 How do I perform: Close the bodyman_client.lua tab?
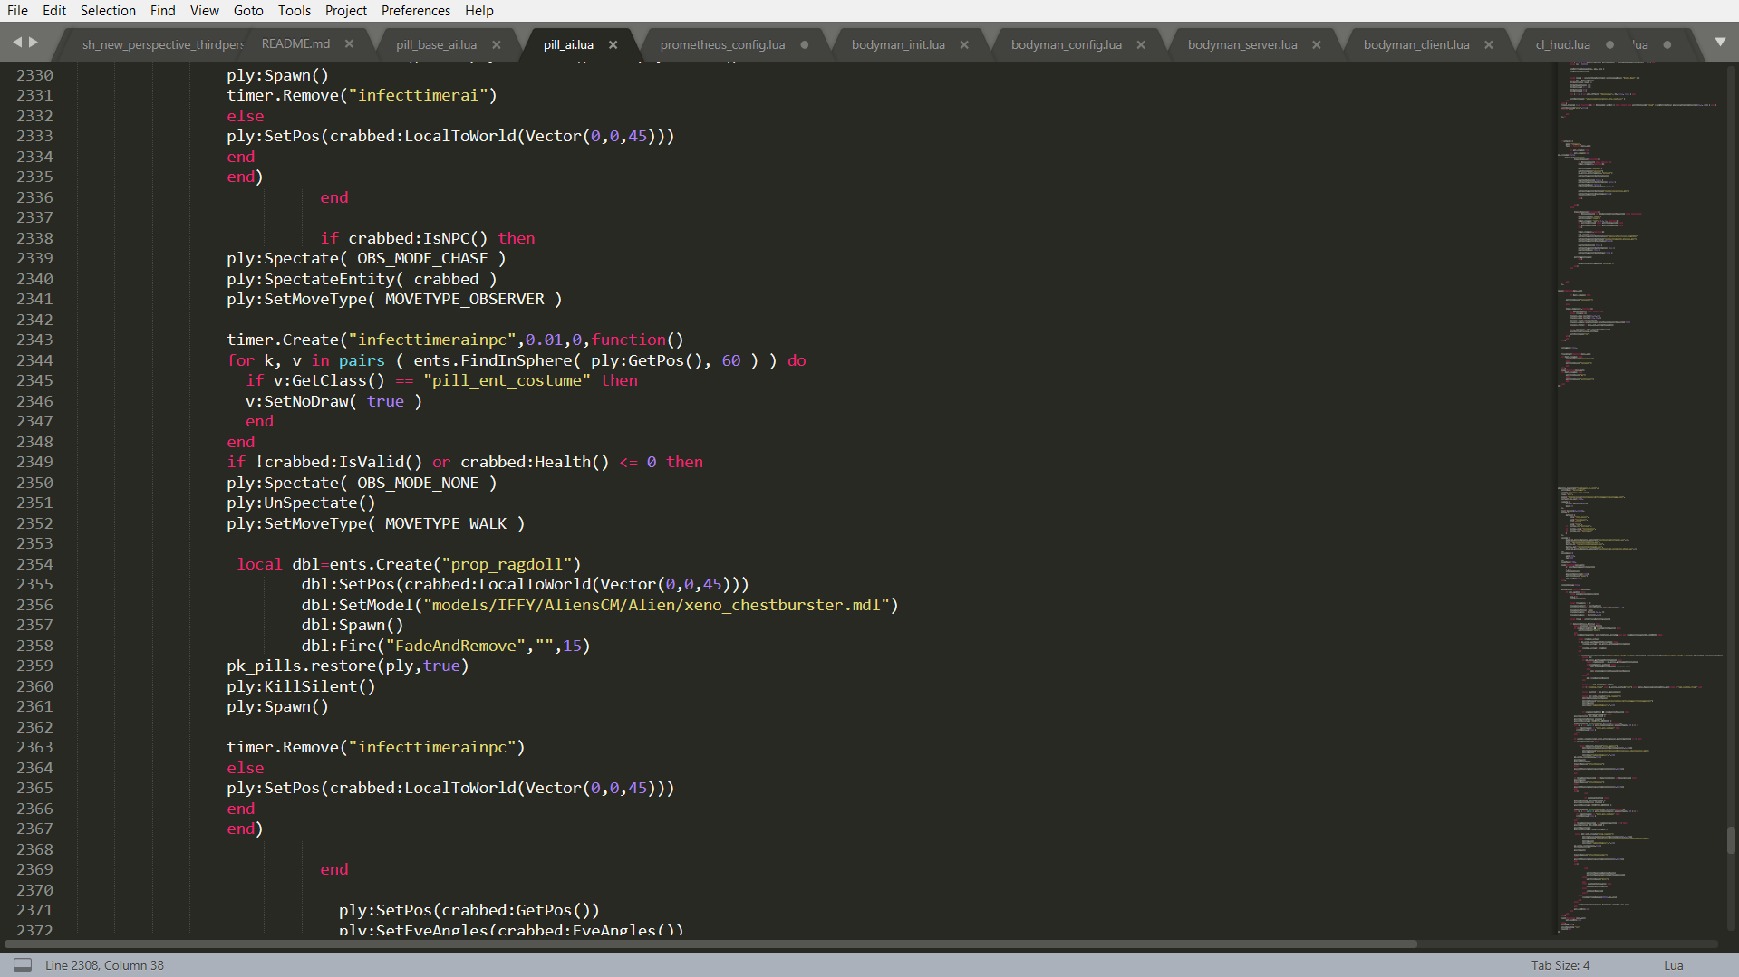click(1489, 44)
